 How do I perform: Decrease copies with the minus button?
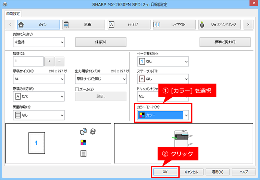click(x=59, y=61)
